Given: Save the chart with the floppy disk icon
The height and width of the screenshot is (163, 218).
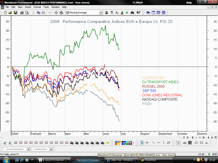Looking at the screenshot, I should coord(16,13).
